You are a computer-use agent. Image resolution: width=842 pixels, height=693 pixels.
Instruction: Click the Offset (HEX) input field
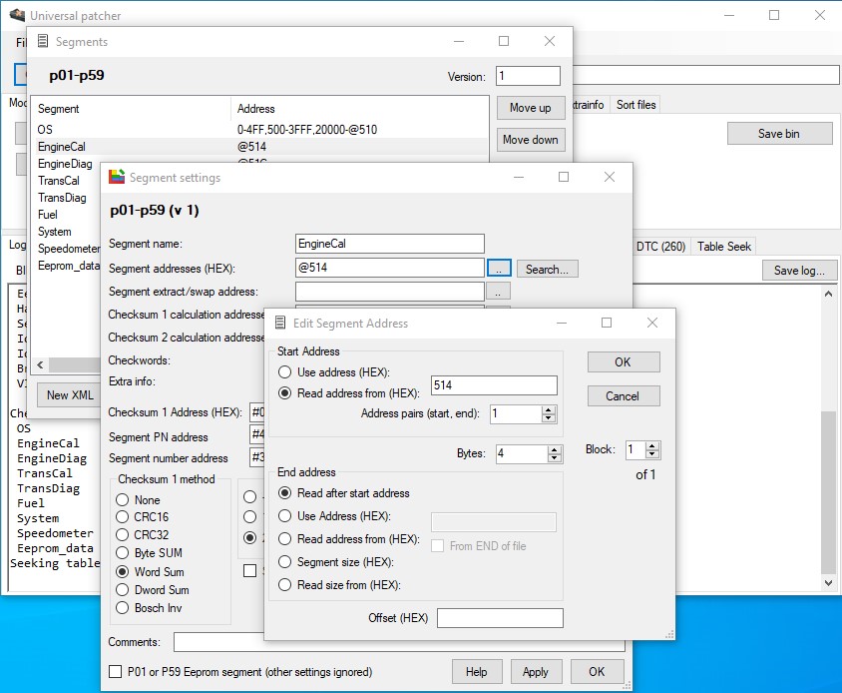click(500, 618)
